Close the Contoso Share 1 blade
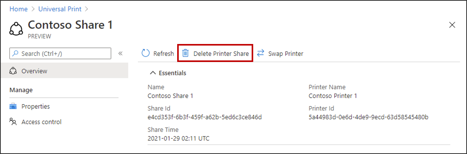 click(452, 25)
